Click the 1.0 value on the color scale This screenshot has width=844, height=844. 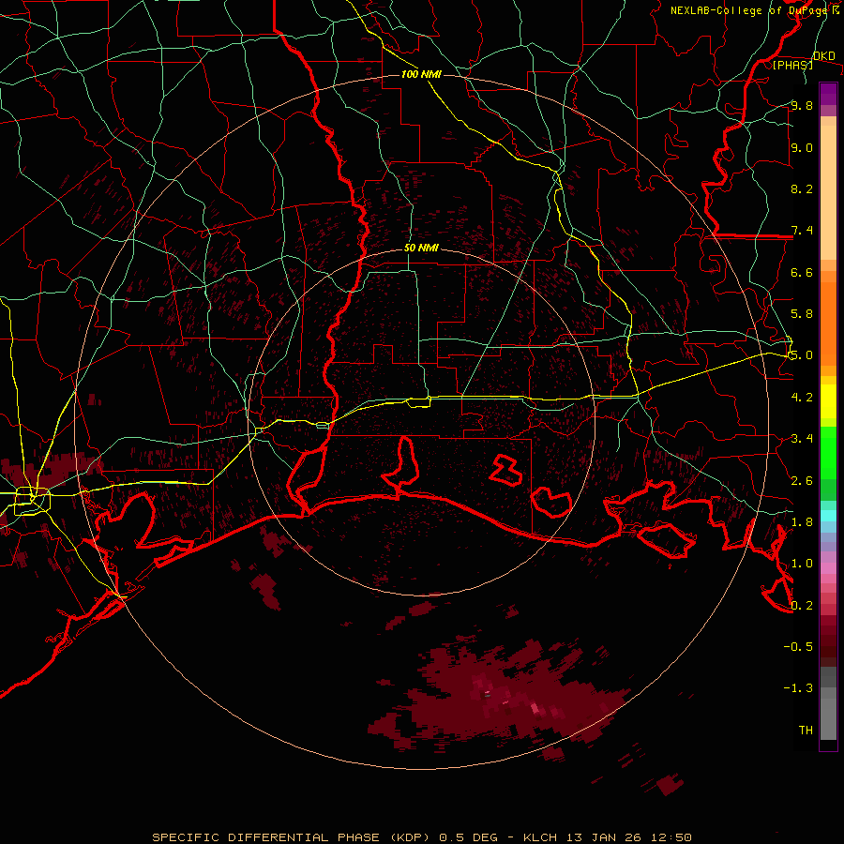point(802,564)
